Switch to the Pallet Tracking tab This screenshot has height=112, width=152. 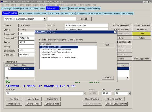[93, 8]
